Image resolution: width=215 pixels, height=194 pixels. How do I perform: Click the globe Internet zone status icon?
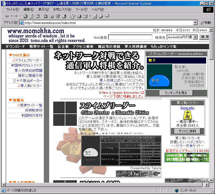pos(177,190)
